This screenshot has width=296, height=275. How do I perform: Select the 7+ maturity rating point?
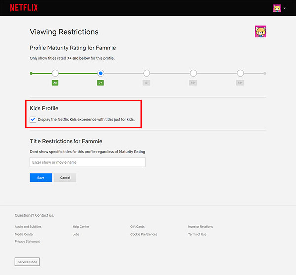[x=101, y=73]
